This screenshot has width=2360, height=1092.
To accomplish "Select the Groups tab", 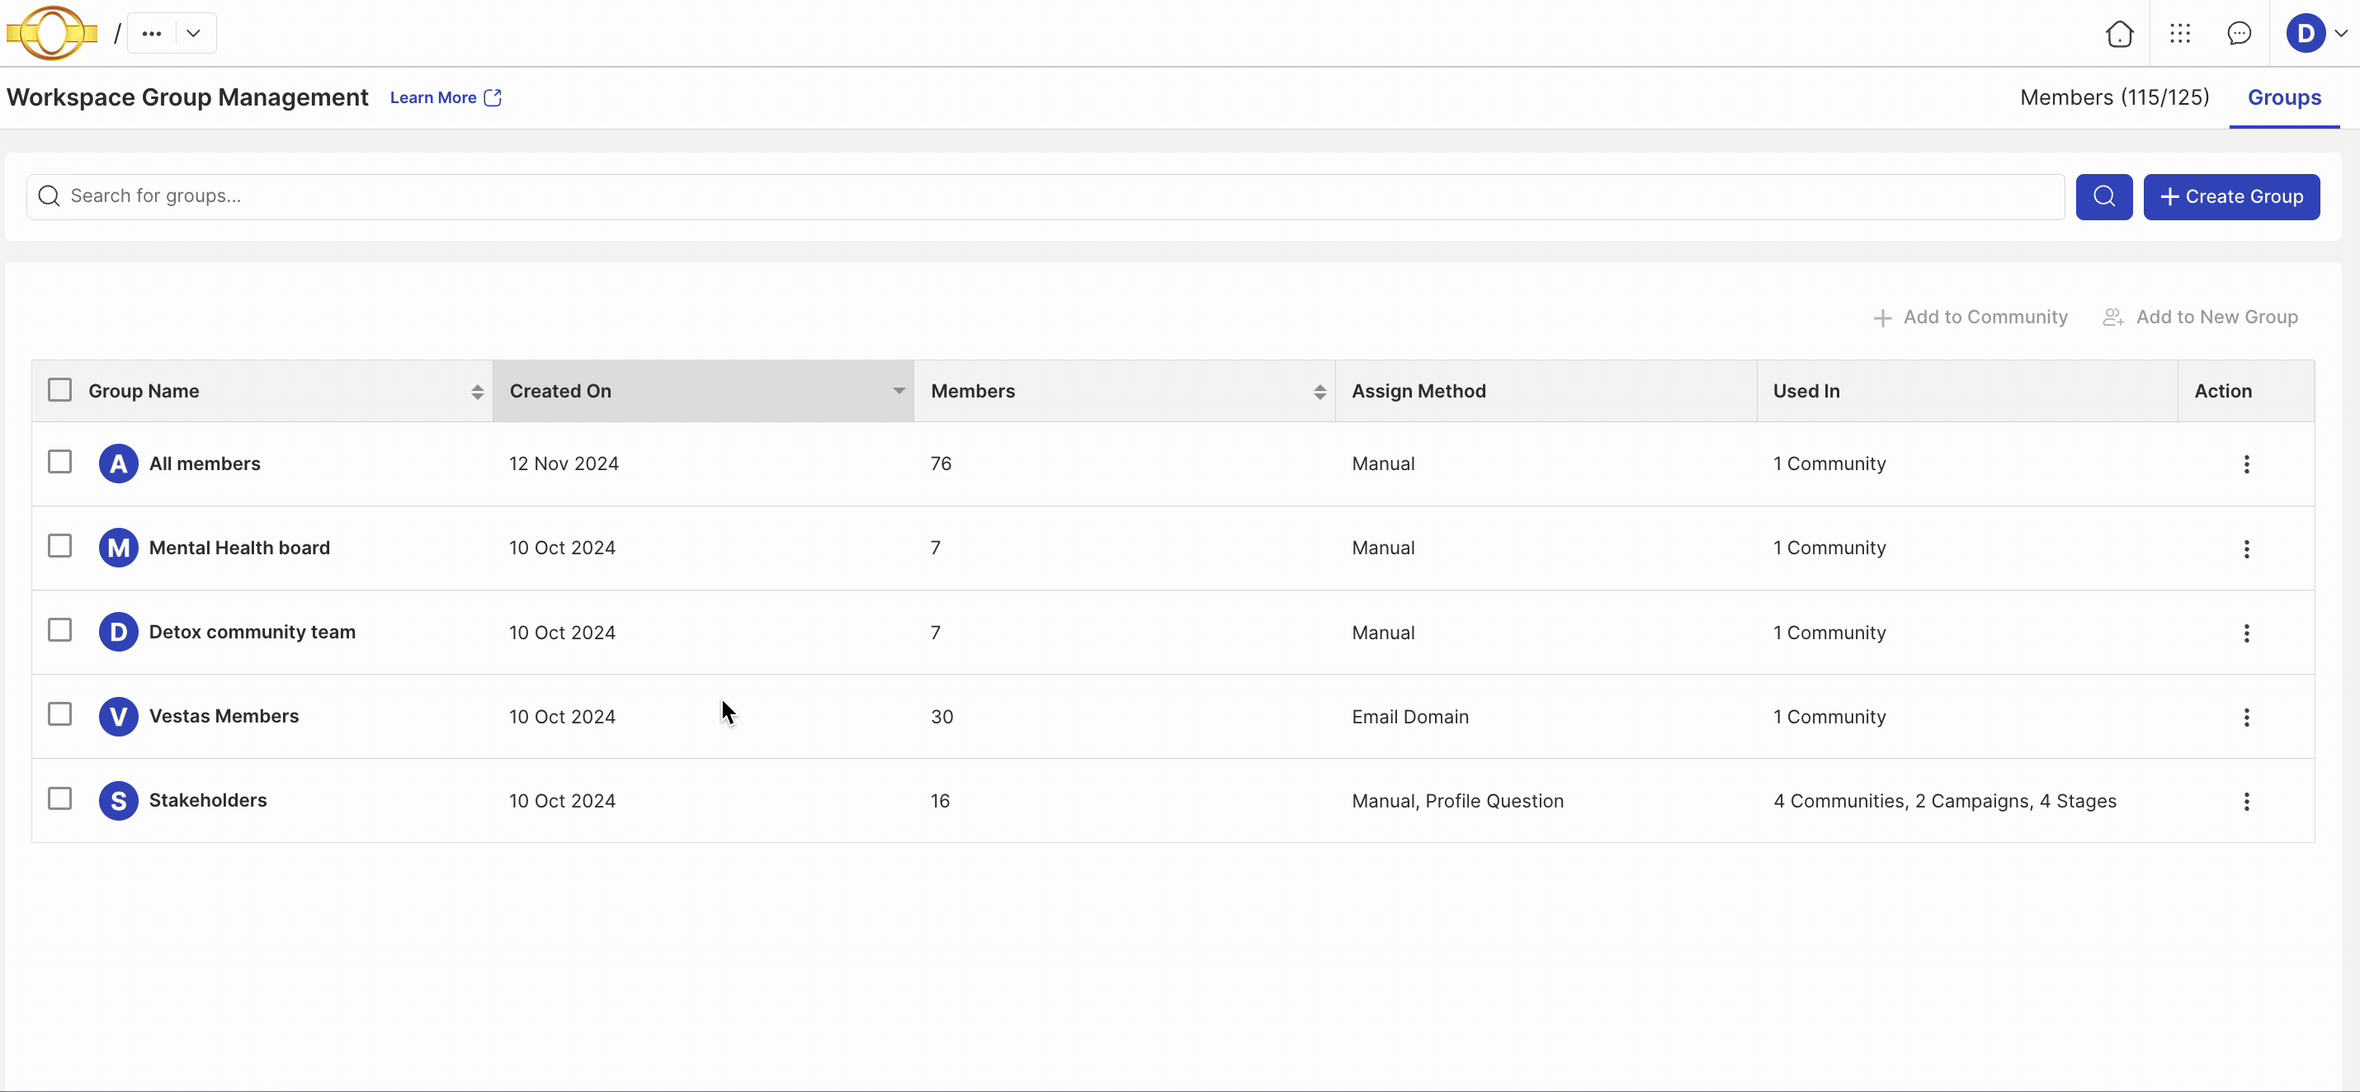I will (2284, 97).
